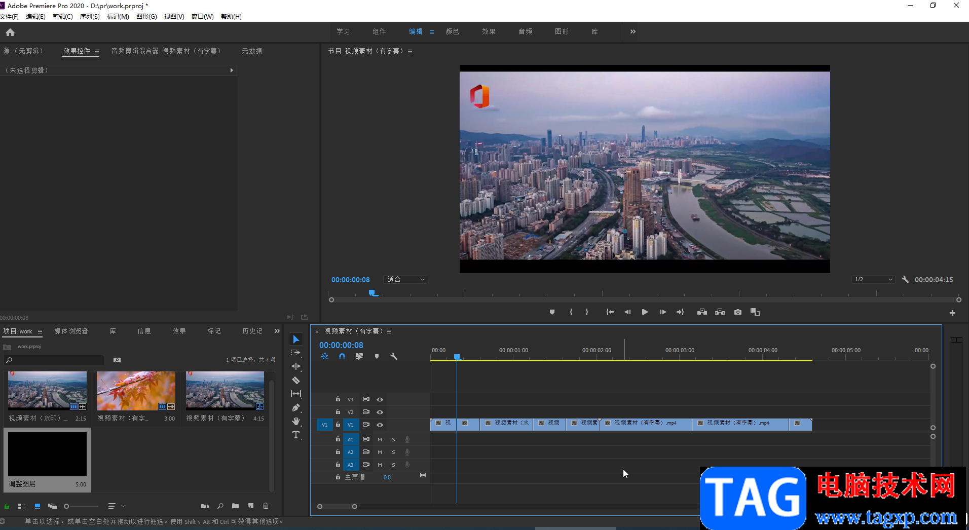Solo the A2 audio track
The image size is (969, 530).
click(393, 452)
